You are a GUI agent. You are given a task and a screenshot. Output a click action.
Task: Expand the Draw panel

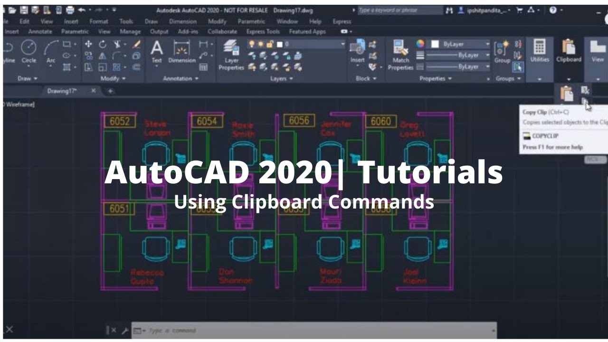point(28,78)
